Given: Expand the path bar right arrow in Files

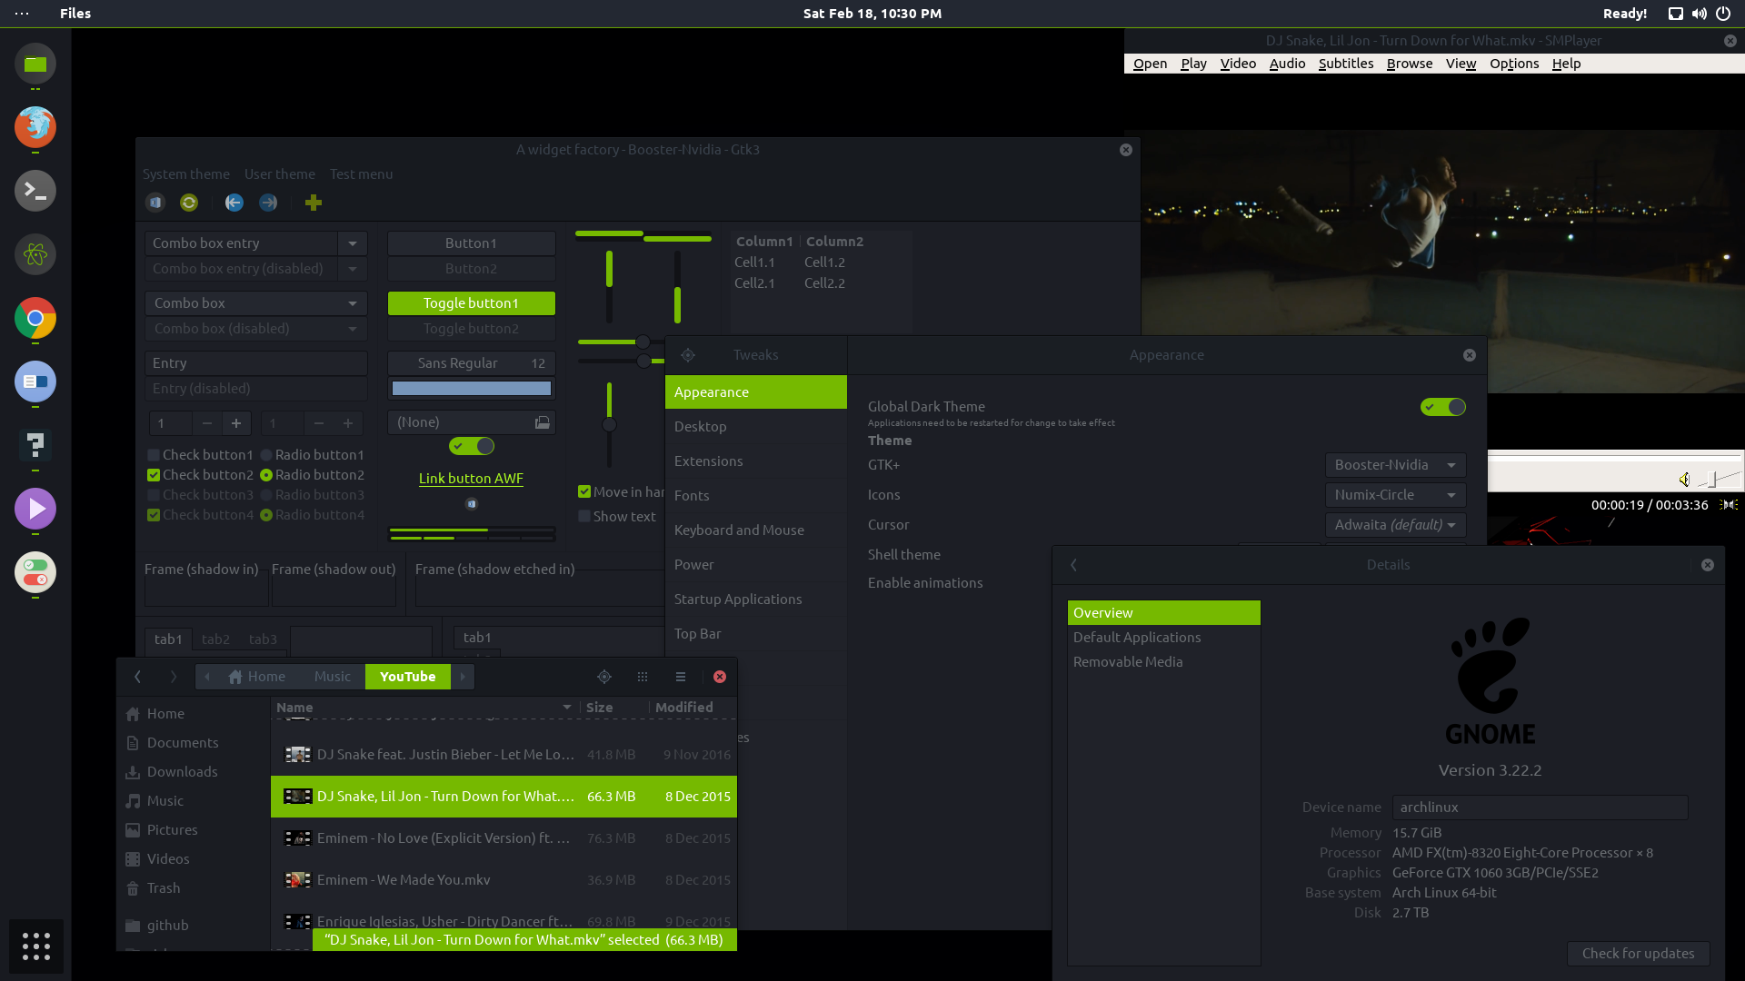Looking at the screenshot, I should [x=463, y=677].
